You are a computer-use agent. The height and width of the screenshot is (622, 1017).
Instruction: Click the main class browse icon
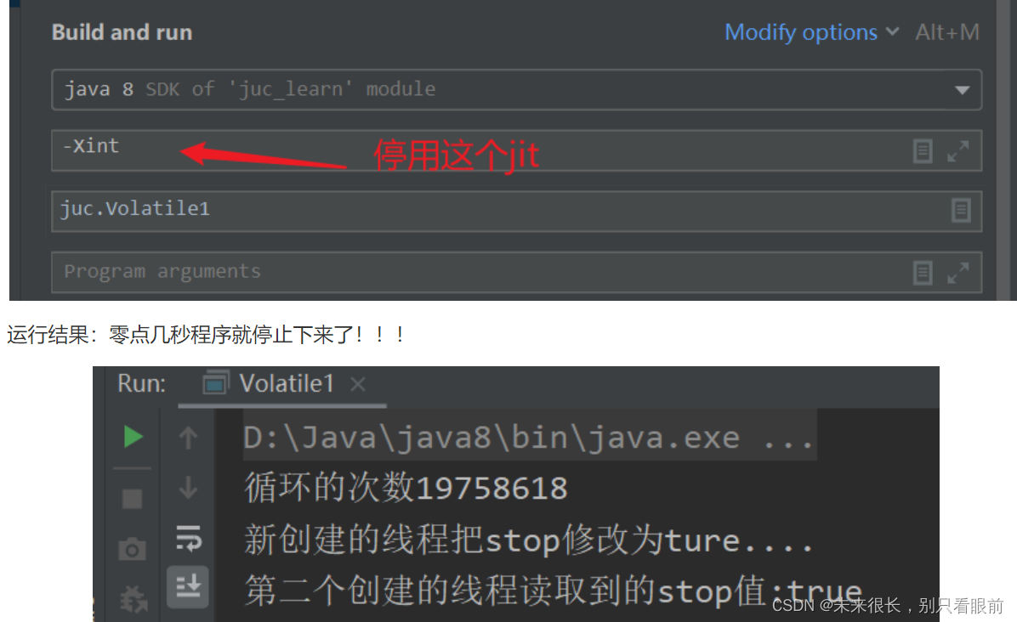[x=961, y=211]
